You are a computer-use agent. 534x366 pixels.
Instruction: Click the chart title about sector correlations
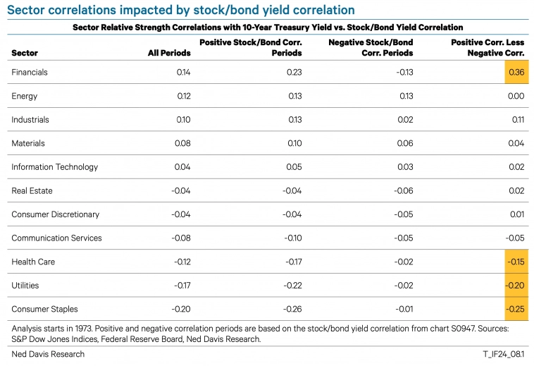tap(183, 10)
